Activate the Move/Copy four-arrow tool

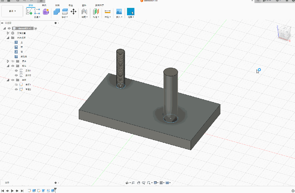pos(73,12)
